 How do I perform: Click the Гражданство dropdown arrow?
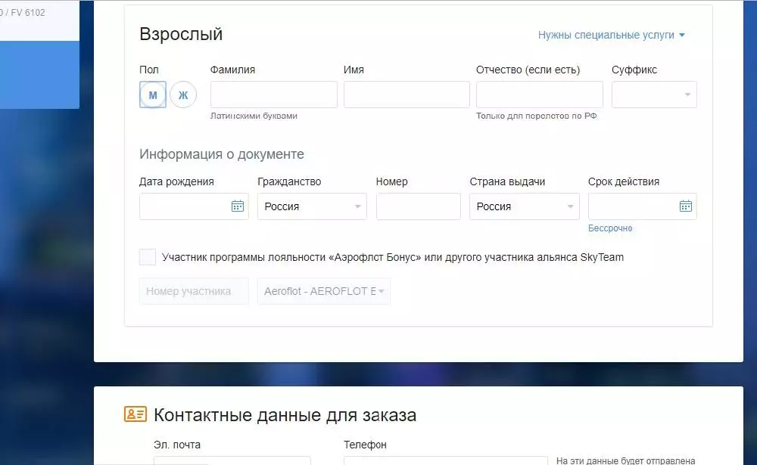click(357, 206)
